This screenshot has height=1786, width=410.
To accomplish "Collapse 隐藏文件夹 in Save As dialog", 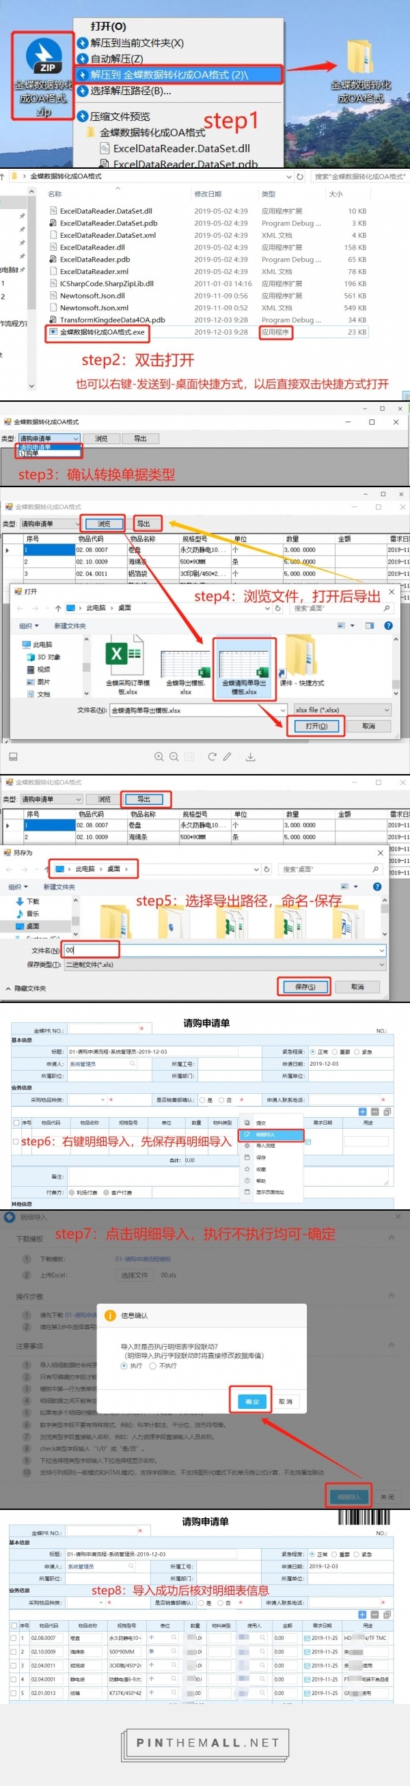I will pos(27,989).
